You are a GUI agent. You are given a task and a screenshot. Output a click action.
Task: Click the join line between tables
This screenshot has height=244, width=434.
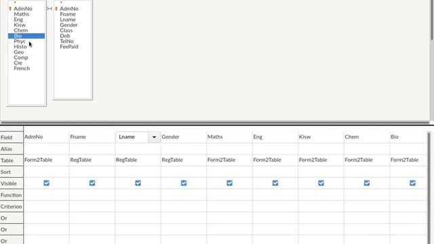(x=50, y=9)
